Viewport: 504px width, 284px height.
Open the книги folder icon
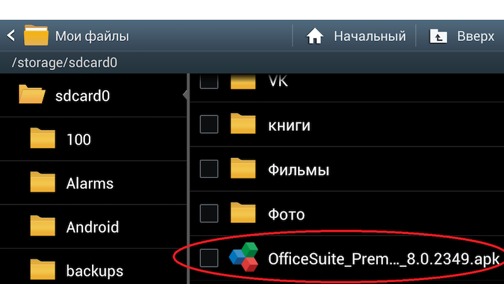pos(243,124)
